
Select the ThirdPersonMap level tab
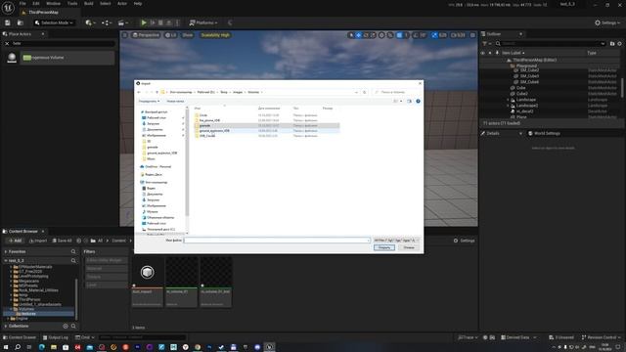43,13
